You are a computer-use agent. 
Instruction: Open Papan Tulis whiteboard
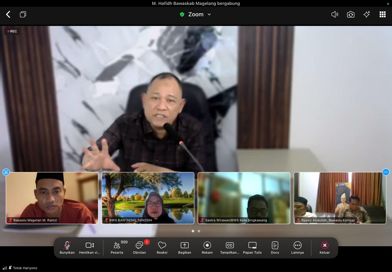coord(252,248)
